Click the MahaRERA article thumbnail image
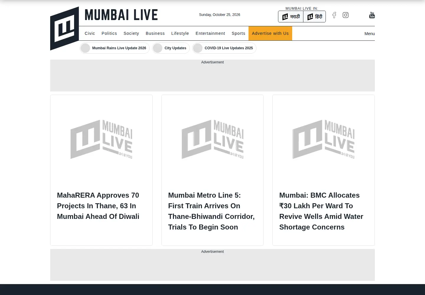Screen dimensions: 425x295 click(x=101, y=139)
